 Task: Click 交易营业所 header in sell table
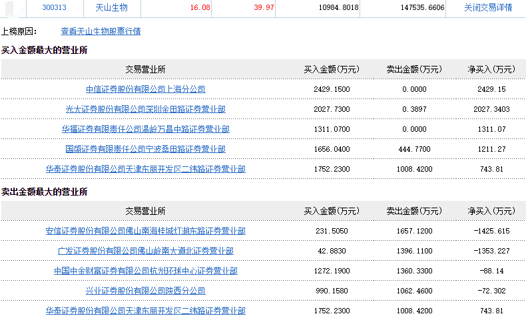coord(146,211)
